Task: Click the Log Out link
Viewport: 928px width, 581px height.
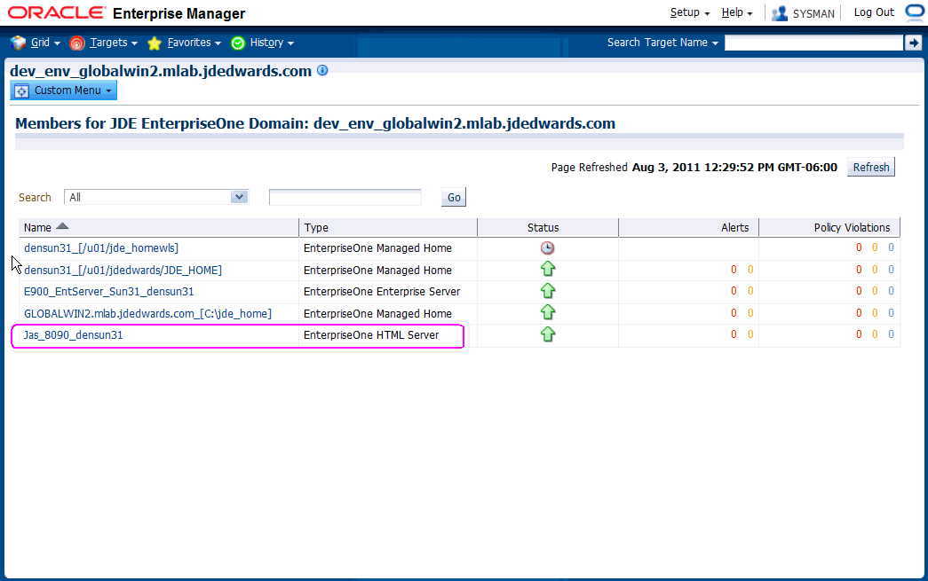Action: point(874,12)
